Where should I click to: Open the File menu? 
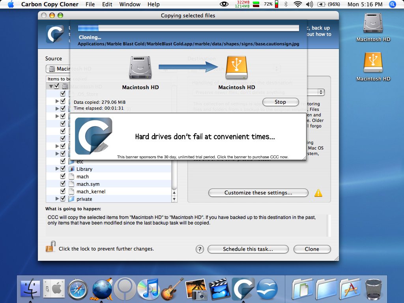(x=90, y=4)
